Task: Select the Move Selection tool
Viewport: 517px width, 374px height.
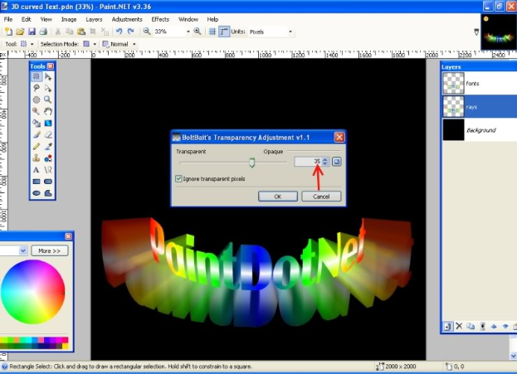Action: point(48,88)
